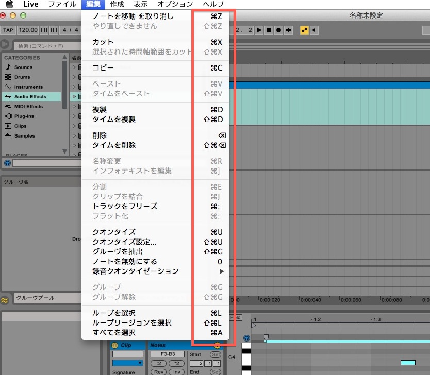This screenshot has width=430, height=375.
Task: Choose カット from the edit menu
Action: [156, 42]
